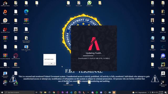Select the cookies.dat file
Image resolution: width=168 pixels, height=94 pixels.
pos(26,30)
